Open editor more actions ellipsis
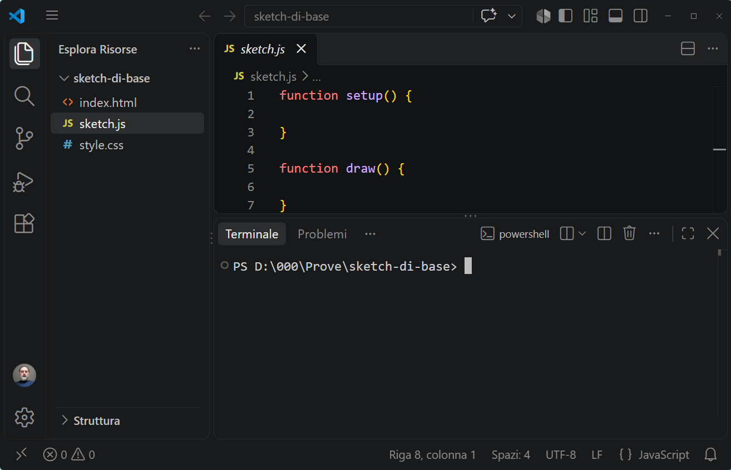Image resolution: width=731 pixels, height=470 pixels. [x=713, y=49]
